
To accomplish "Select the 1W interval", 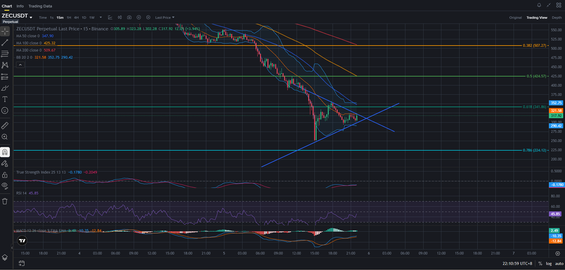I will (x=92, y=17).
